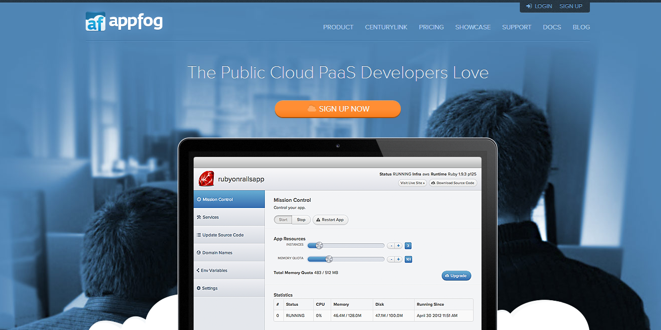The height and width of the screenshot is (330, 661).
Task: Select the Stop toggle button
Action: pos(301,220)
